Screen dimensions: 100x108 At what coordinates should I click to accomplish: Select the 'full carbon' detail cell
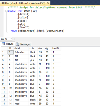pyautogui.click(x=21, y=52)
